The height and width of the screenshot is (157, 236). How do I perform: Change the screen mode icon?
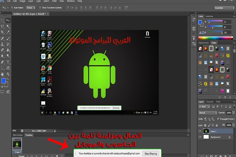(x=8, y=91)
